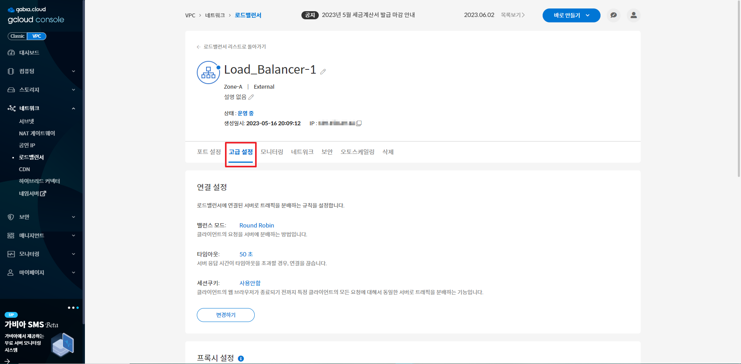Click the 목록보기 notices link
This screenshot has height=364, width=741.
pyautogui.click(x=513, y=15)
